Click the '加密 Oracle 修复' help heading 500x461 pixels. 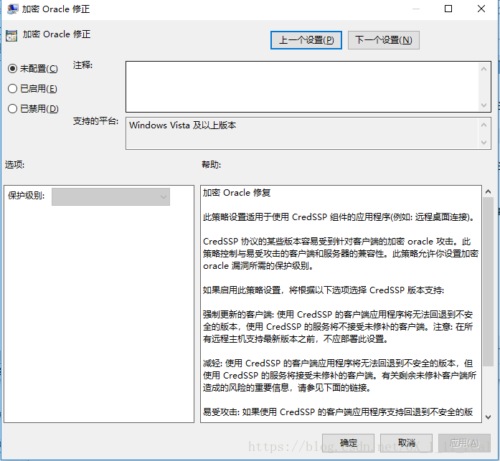(237, 193)
